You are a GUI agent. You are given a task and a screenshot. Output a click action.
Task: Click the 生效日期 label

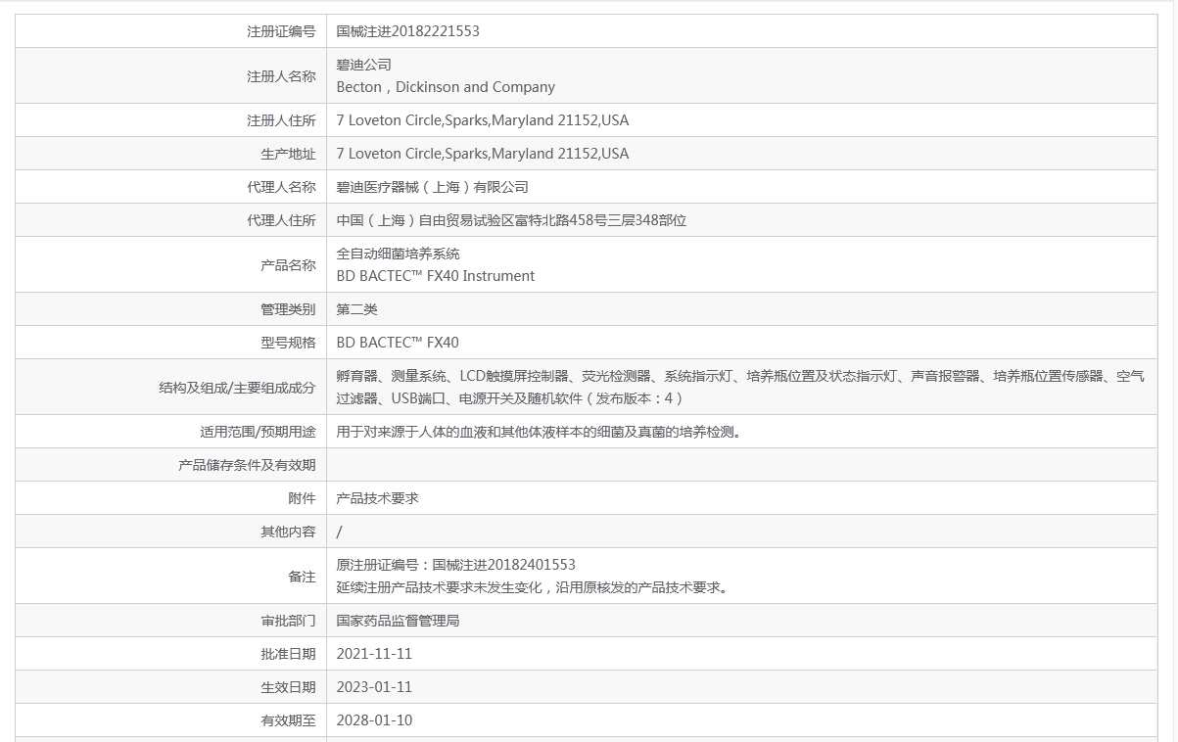tap(288, 687)
